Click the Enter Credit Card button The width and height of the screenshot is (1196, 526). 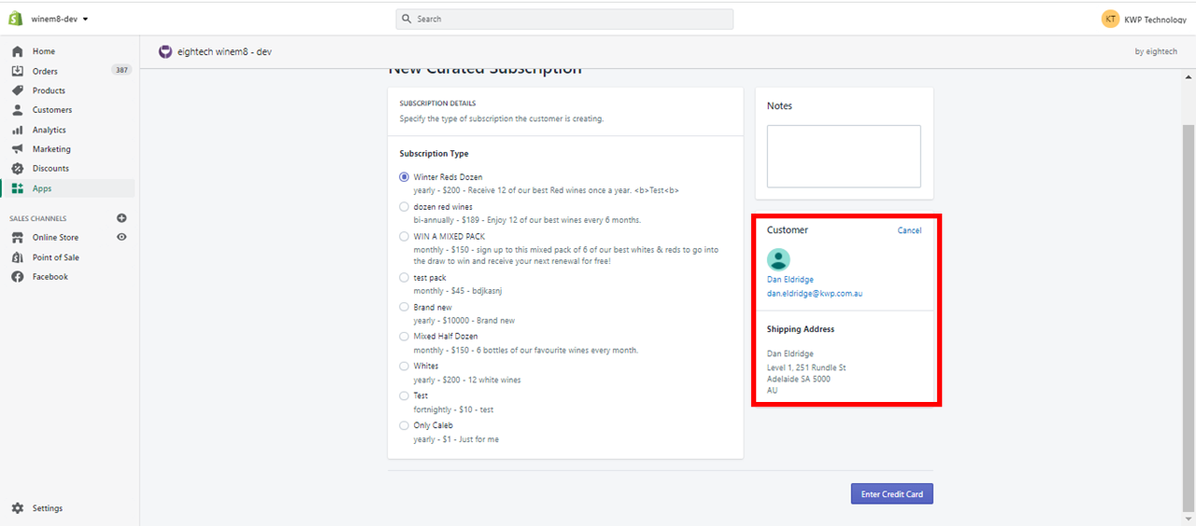click(x=891, y=494)
